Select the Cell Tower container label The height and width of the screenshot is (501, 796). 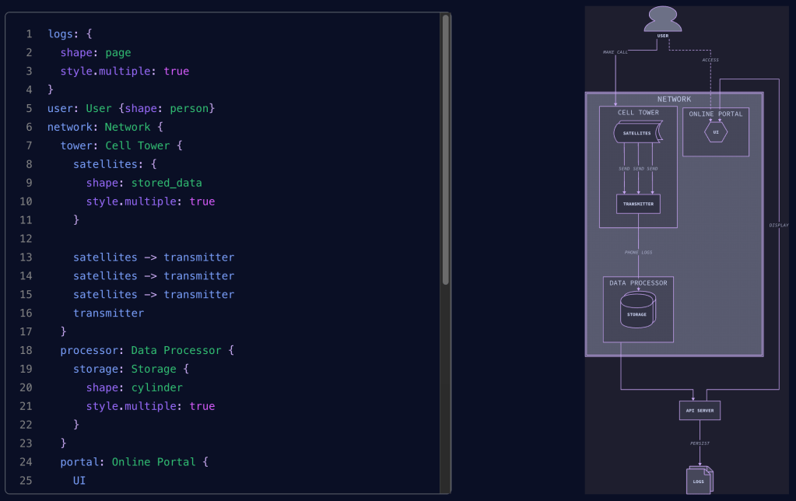point(638,113)
